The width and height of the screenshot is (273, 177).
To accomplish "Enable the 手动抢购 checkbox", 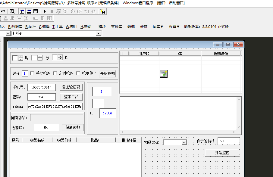I will [x=32, y=73].
